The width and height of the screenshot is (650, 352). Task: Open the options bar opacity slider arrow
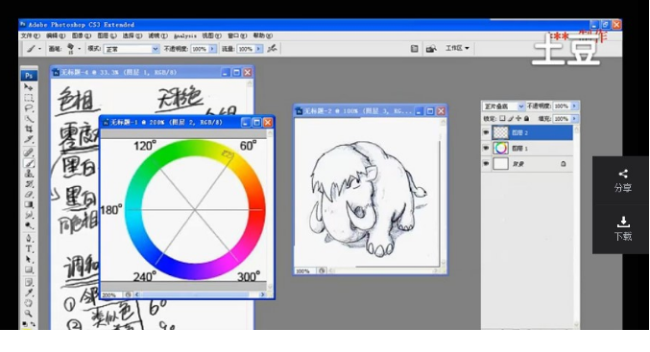click(x=212, y=49)
